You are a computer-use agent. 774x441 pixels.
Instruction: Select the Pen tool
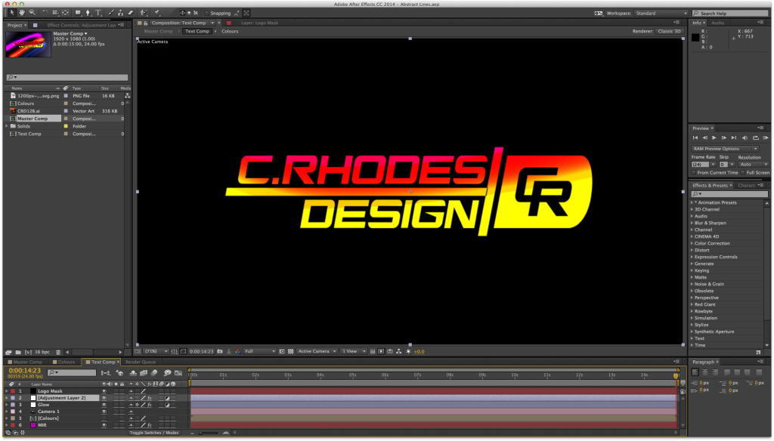(x=88, y=13)
